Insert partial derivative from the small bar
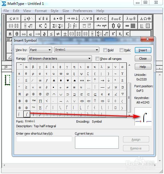The height and width of the screenshot is (174, 164). pyautogui.click(x=44, y=34)
